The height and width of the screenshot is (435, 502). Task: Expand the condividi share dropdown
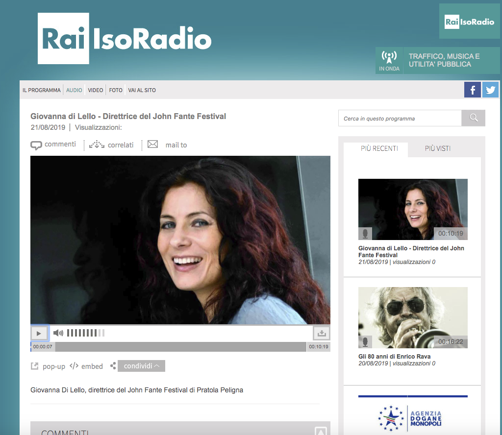point(142,366)
